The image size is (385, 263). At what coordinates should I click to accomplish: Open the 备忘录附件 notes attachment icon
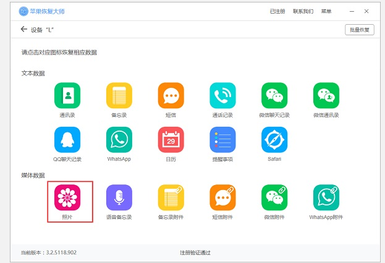click(x=171, y=197)
